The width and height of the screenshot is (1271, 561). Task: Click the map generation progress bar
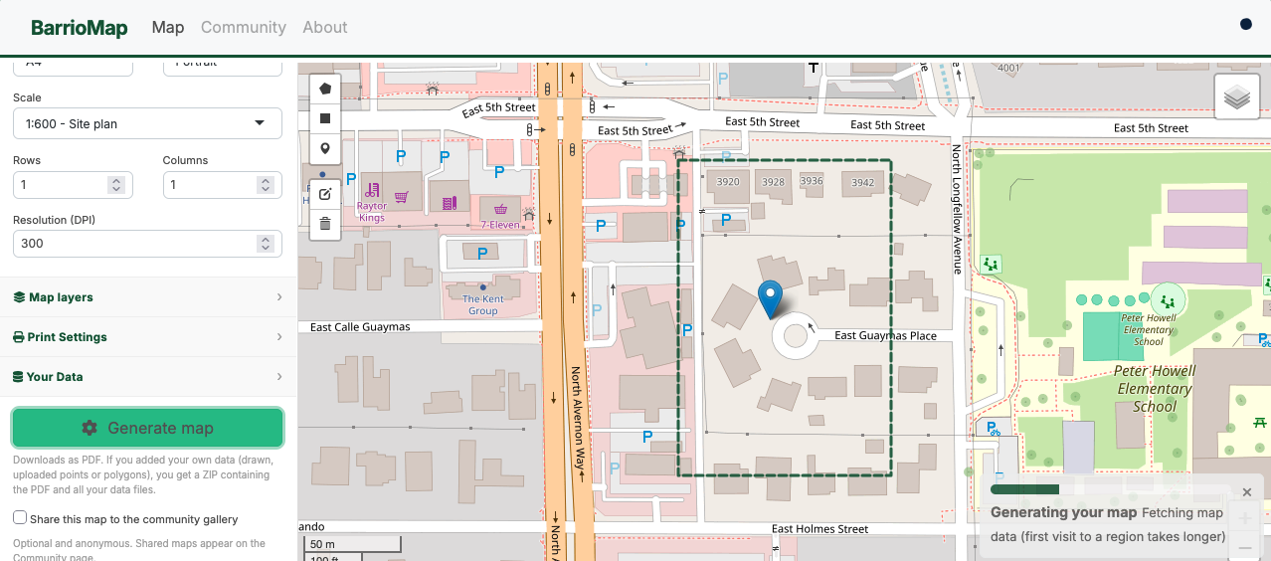coord(1112,489)
